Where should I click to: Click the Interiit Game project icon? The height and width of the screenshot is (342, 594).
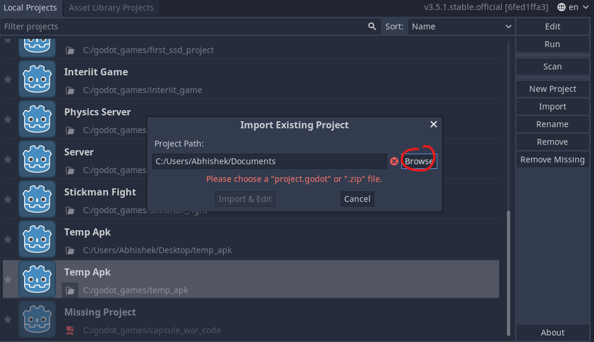37,79
